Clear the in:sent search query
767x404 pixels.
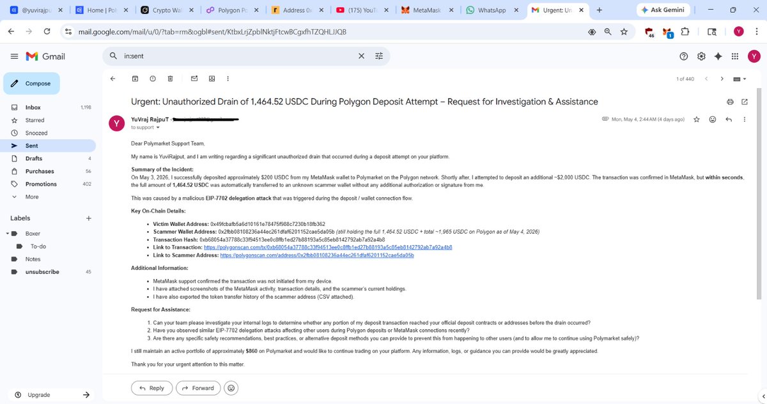coord(362,56)
